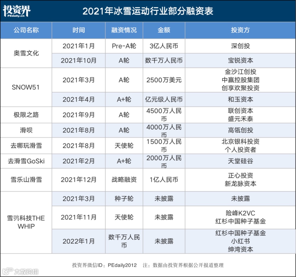The width and height of the screenshot is (296, 277).
Task: Select the 战略融资 cell
Action: click(124, 180)
